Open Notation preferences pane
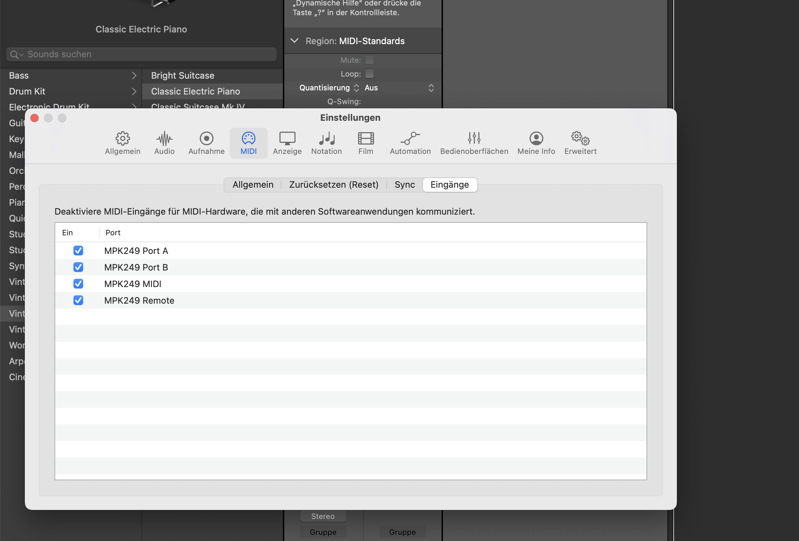This screenshot has height=541, width=799. [x=326, y=143]
